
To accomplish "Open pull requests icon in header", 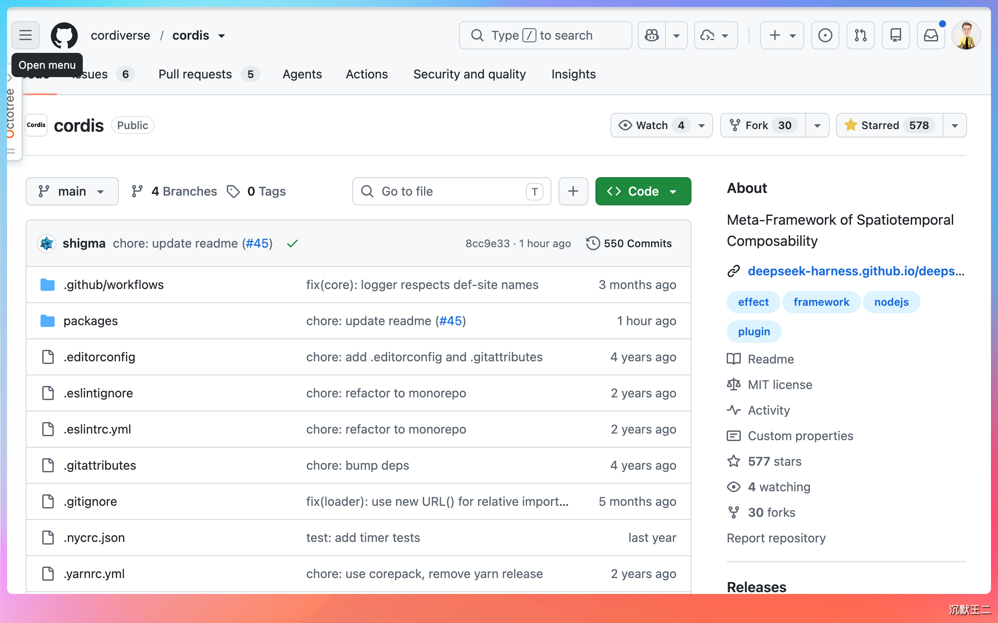I will click(860, 35).
